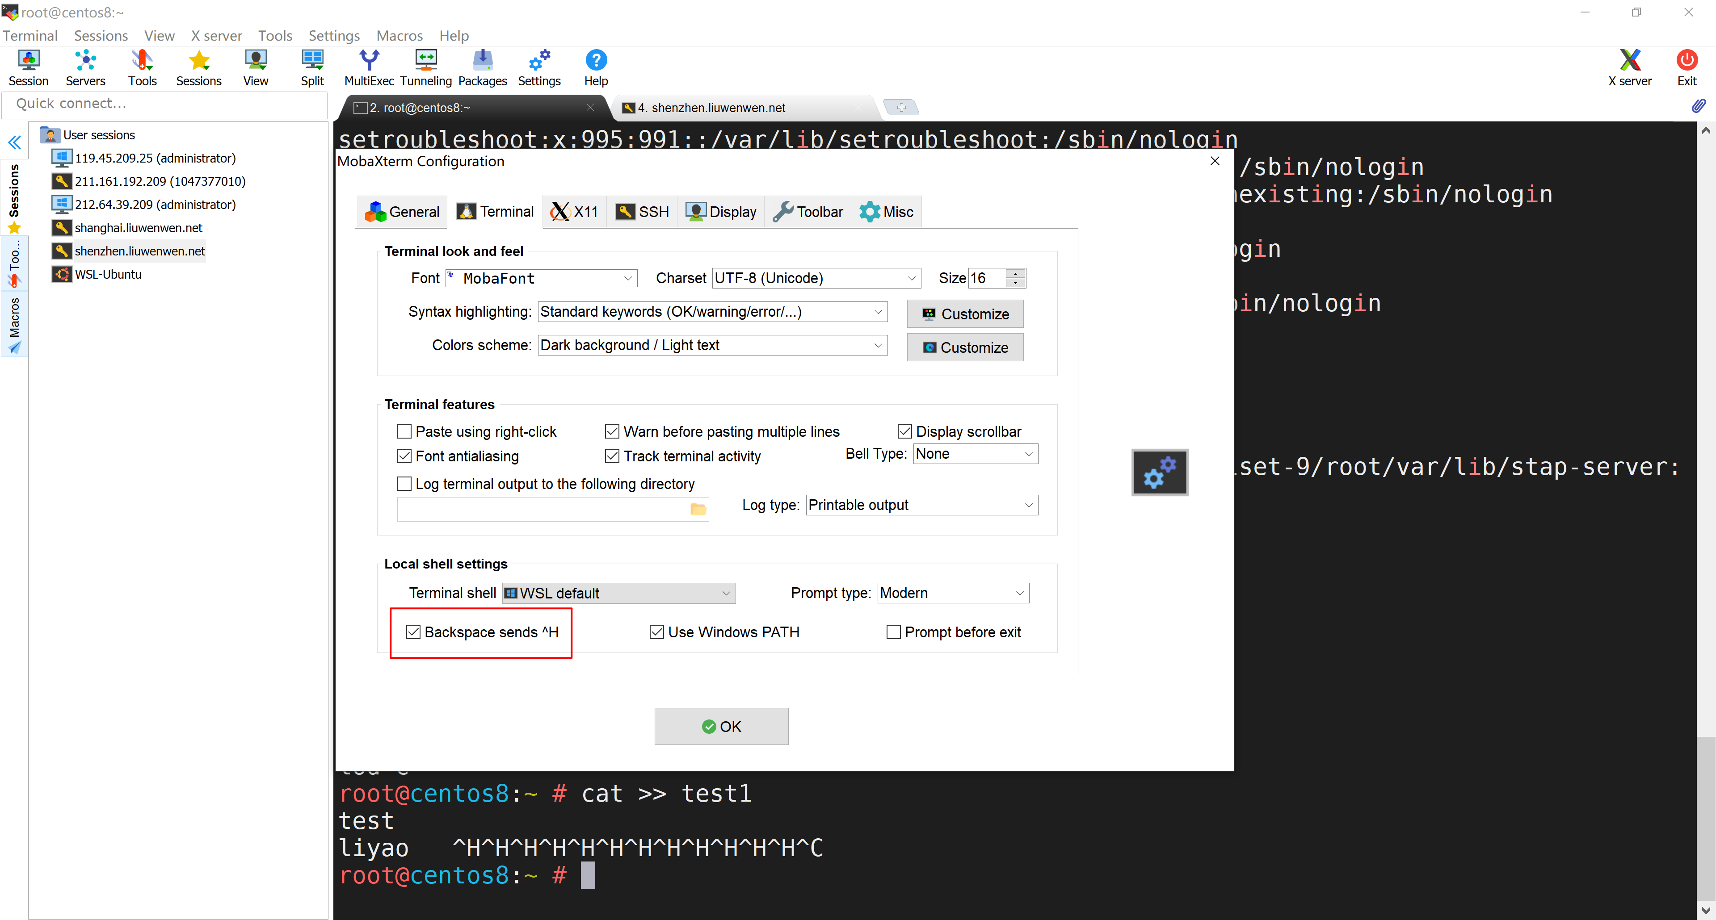Open the Macros menu
The image size is (1716, 920).
(399, 35)
